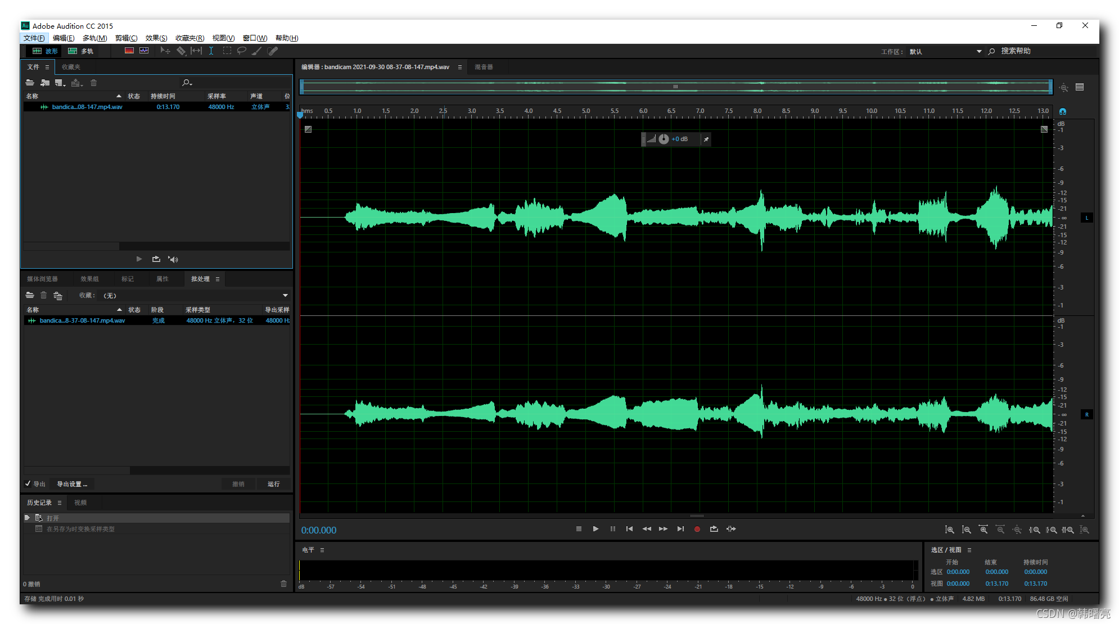Toggle loop playback button
This screenshot has height=624, width=1119.
714,529
